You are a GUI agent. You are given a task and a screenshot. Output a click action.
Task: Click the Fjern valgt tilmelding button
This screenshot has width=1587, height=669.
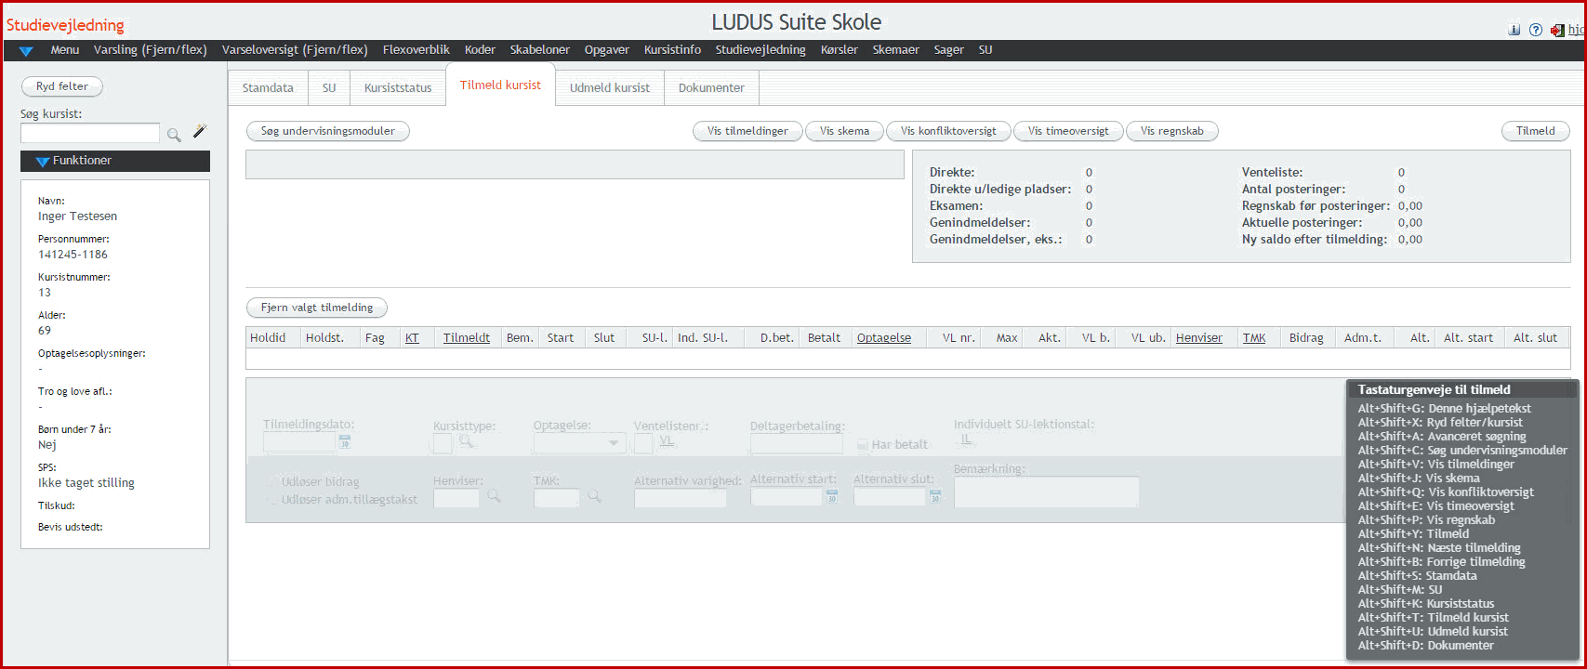click(x=317, y=308)
